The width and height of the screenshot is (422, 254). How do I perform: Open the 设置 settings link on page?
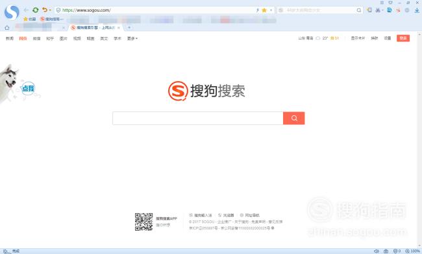(388, 38)
